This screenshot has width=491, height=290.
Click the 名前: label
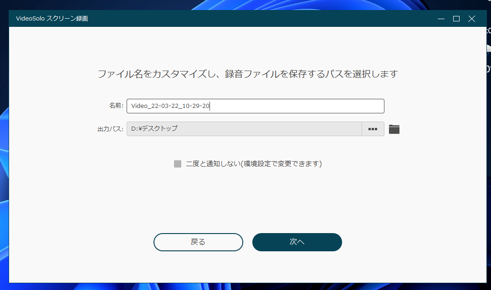point(116,106)
